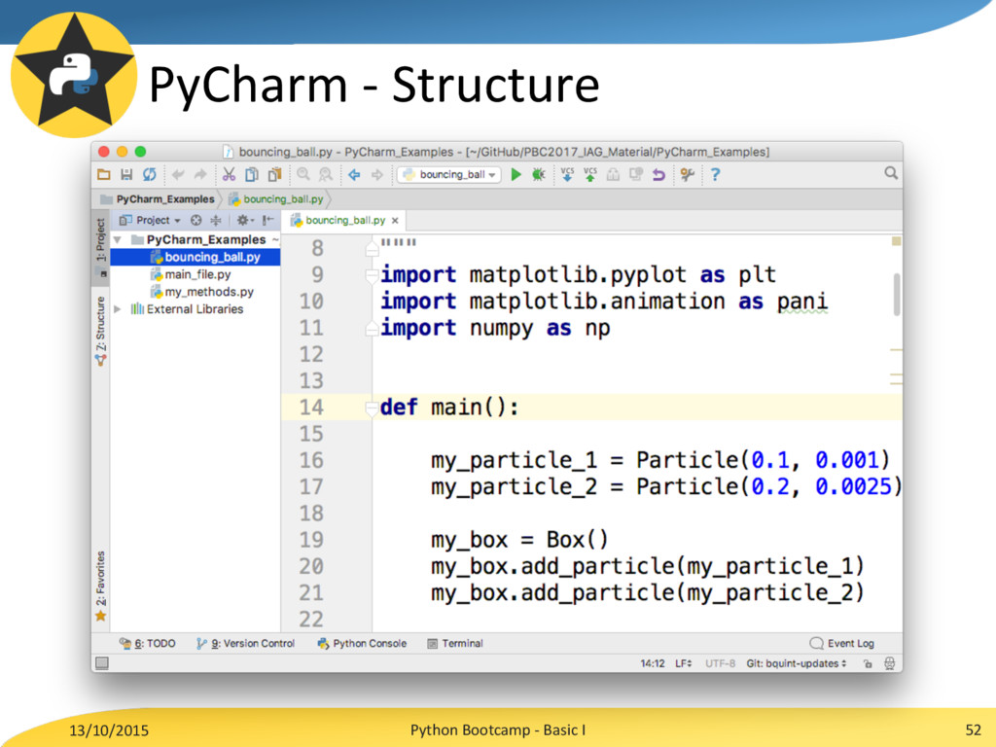996x747 pixels.
Task: Click the Paste clipboard icon
Action: 274,174
